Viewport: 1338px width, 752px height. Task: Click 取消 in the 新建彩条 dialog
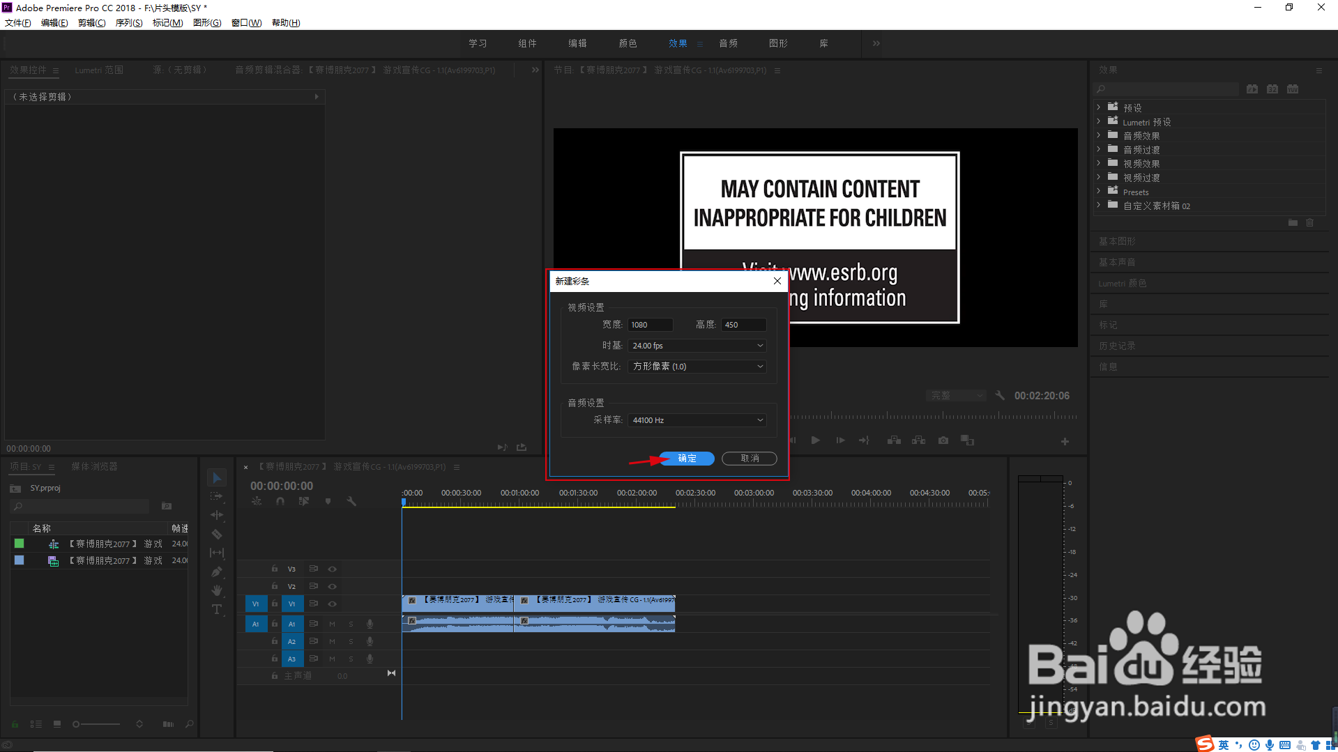tap(750, 458)
